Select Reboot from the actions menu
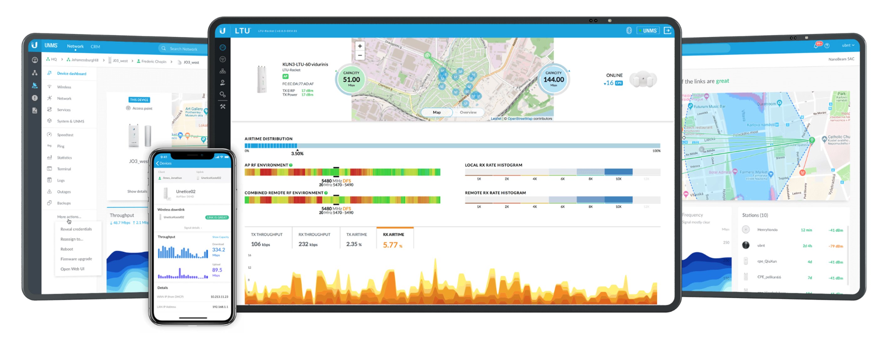Viewport: 876px width, 342px height. (x=67, y=249)
